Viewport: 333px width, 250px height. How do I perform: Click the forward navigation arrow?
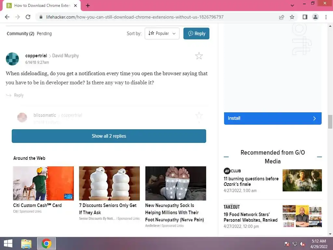click(x=18, y=17)
